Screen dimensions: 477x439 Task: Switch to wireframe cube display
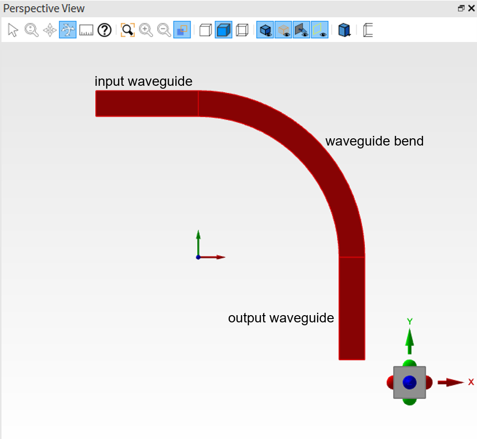tap(242, 30)
